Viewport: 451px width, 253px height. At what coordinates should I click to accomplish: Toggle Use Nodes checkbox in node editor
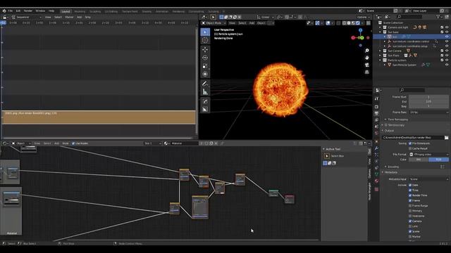point(73,143)
